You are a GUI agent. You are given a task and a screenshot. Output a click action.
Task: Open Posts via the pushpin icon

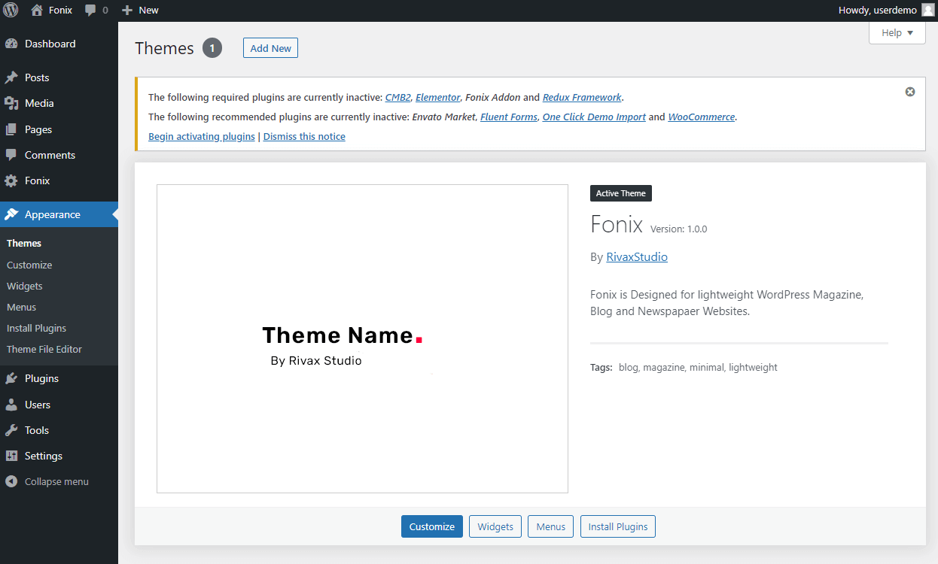[11, 77]
